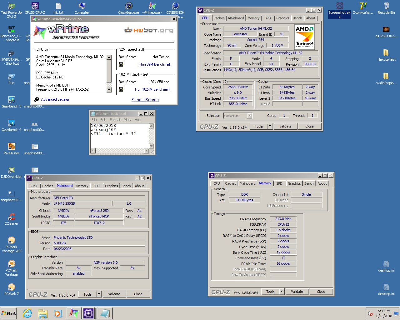Open the Screenshot.exe desktop icon
Viewport: 400px width, 320px height.
pos(340,10)
